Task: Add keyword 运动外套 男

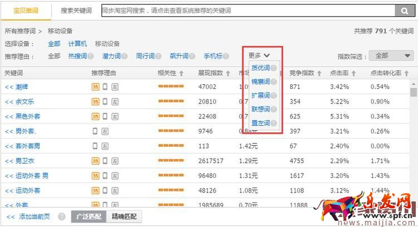Action: (27, 176)
